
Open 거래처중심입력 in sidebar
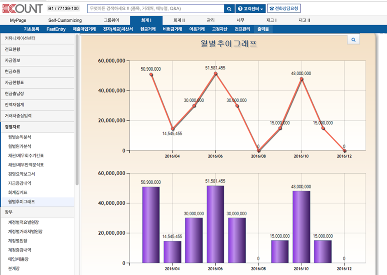pos(37,116)
